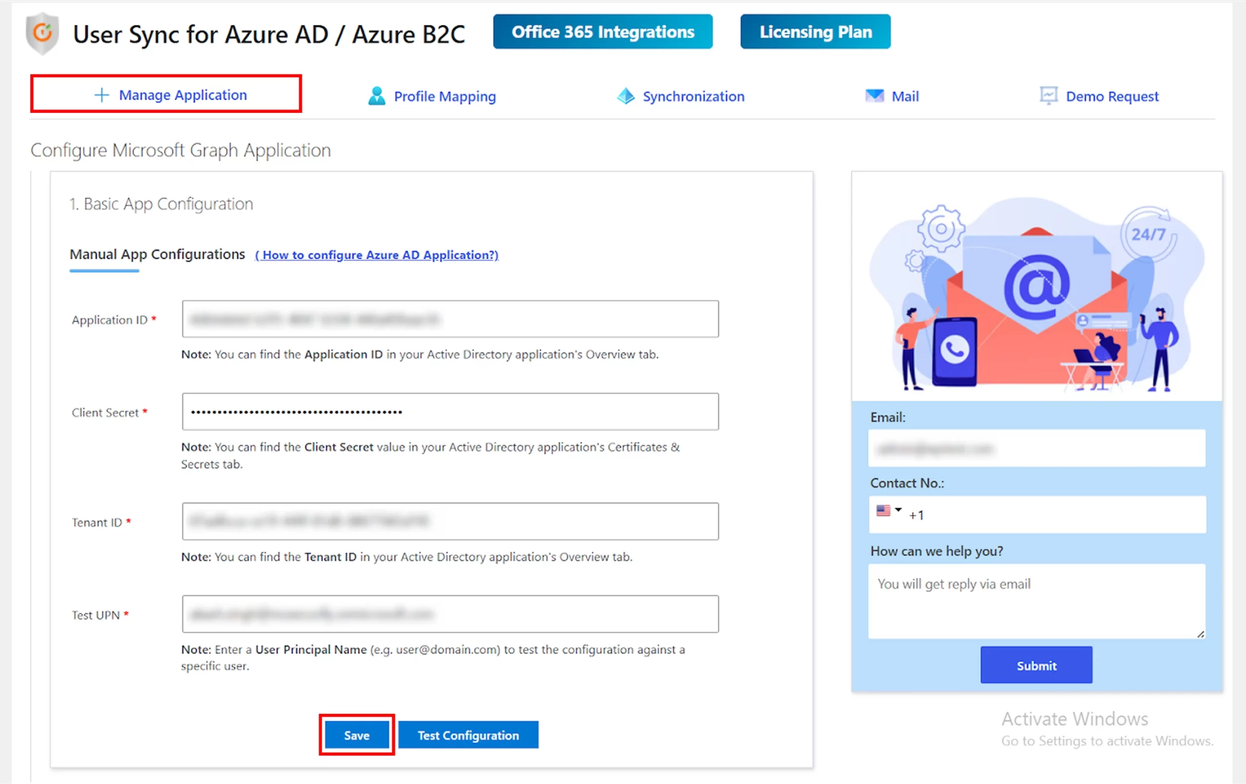Click the textarea resize handle
This screenshot has height=784, width=1246.
(1200, 634)
